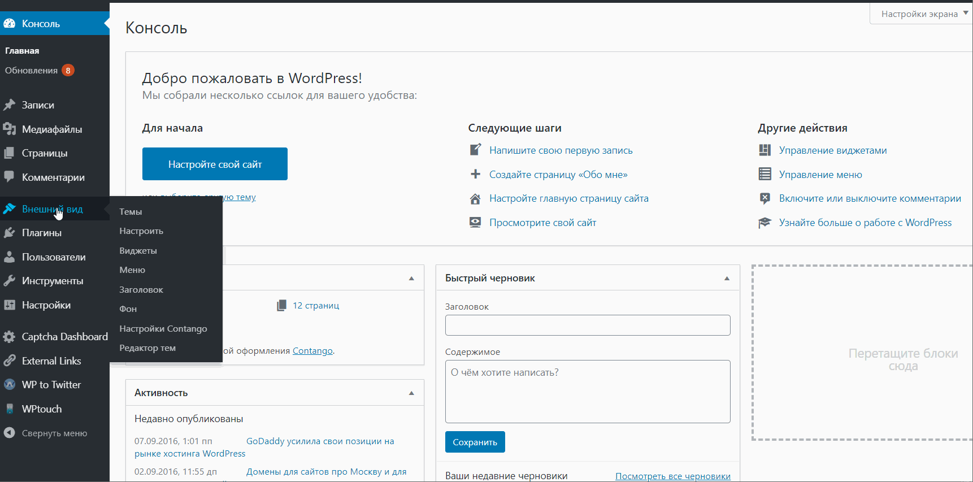Click the Пользователи person icon
Image resolution: width=973 pixels, height=482 pixels.
10,257
